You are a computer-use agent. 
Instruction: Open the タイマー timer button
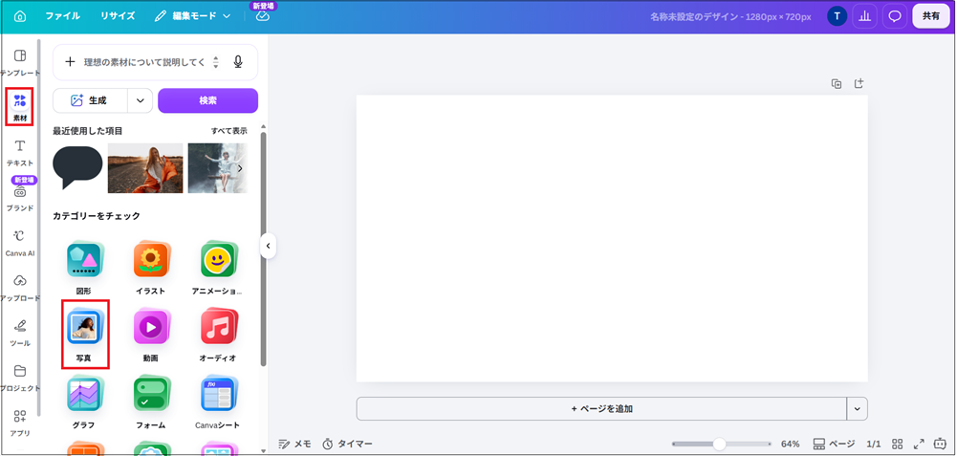point(347,444)
